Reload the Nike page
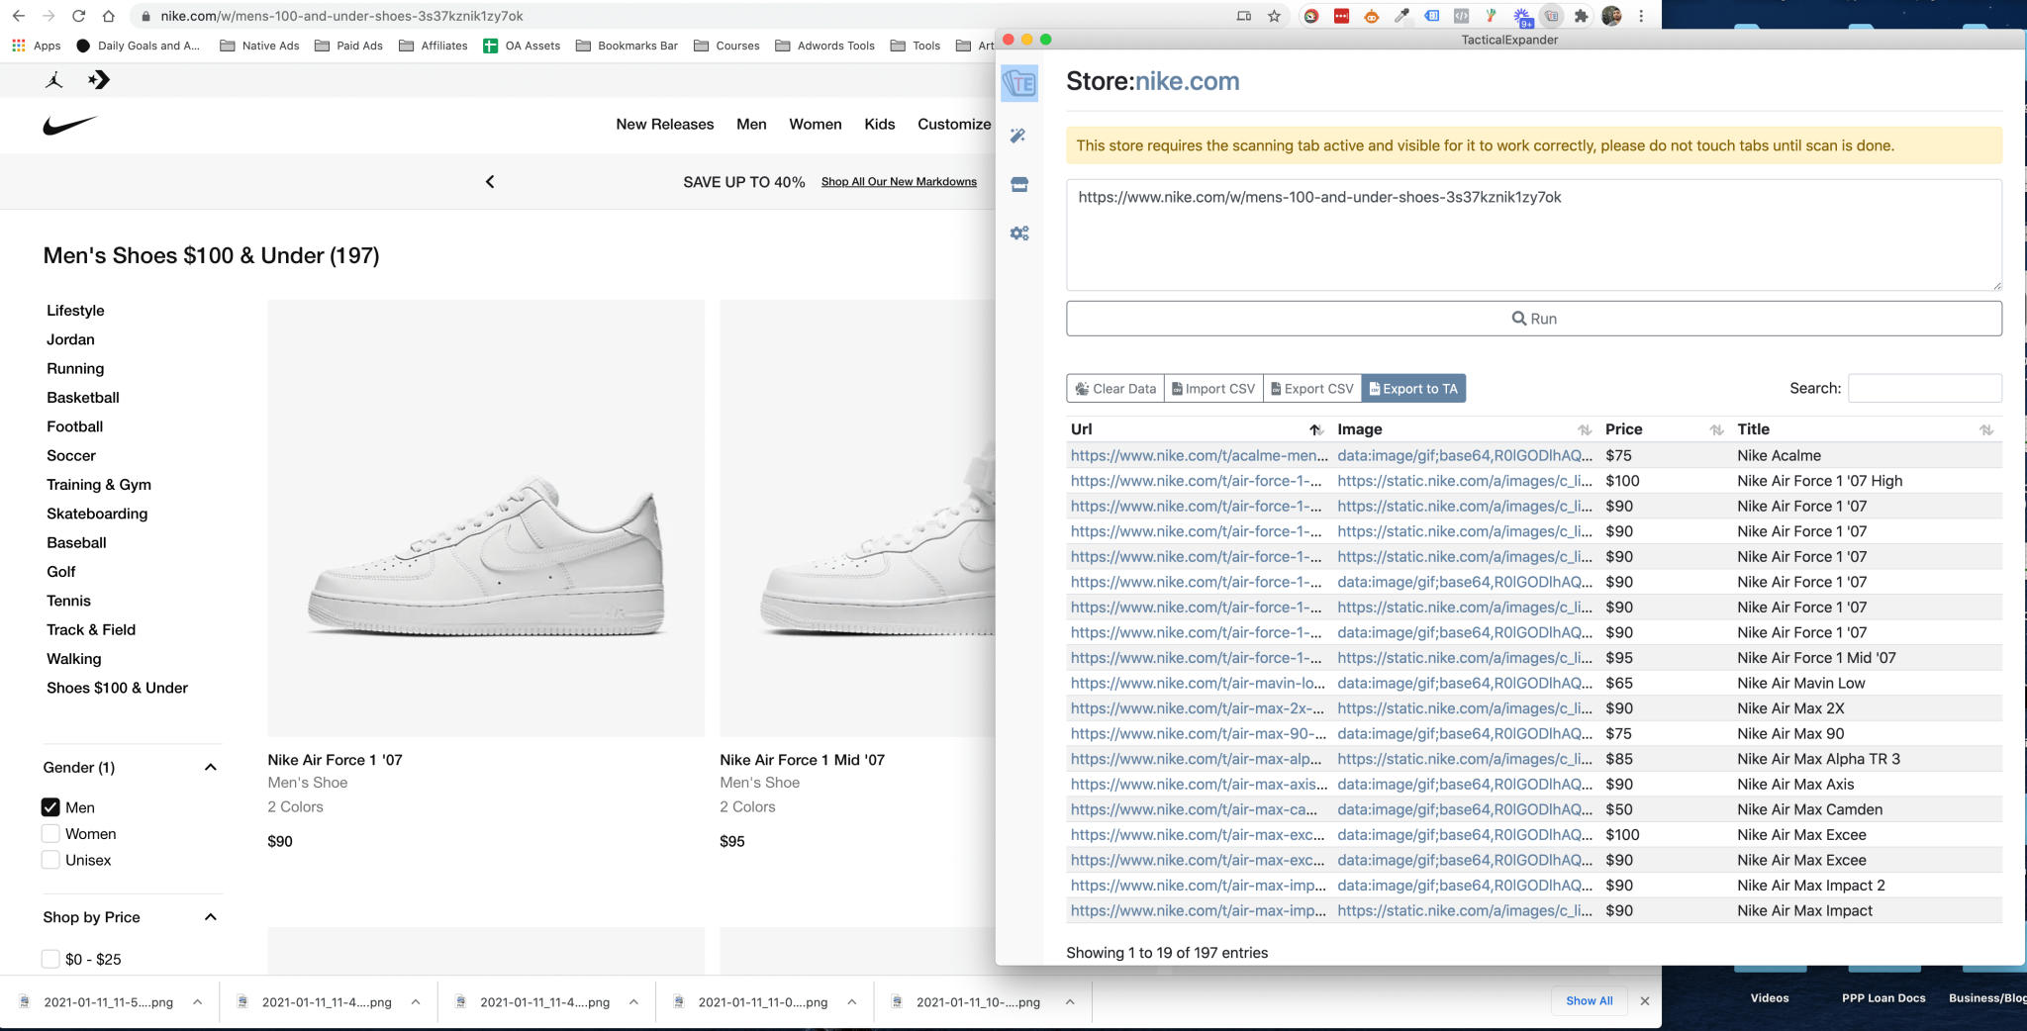The image size is (2027, 1031). coord(78,16)
